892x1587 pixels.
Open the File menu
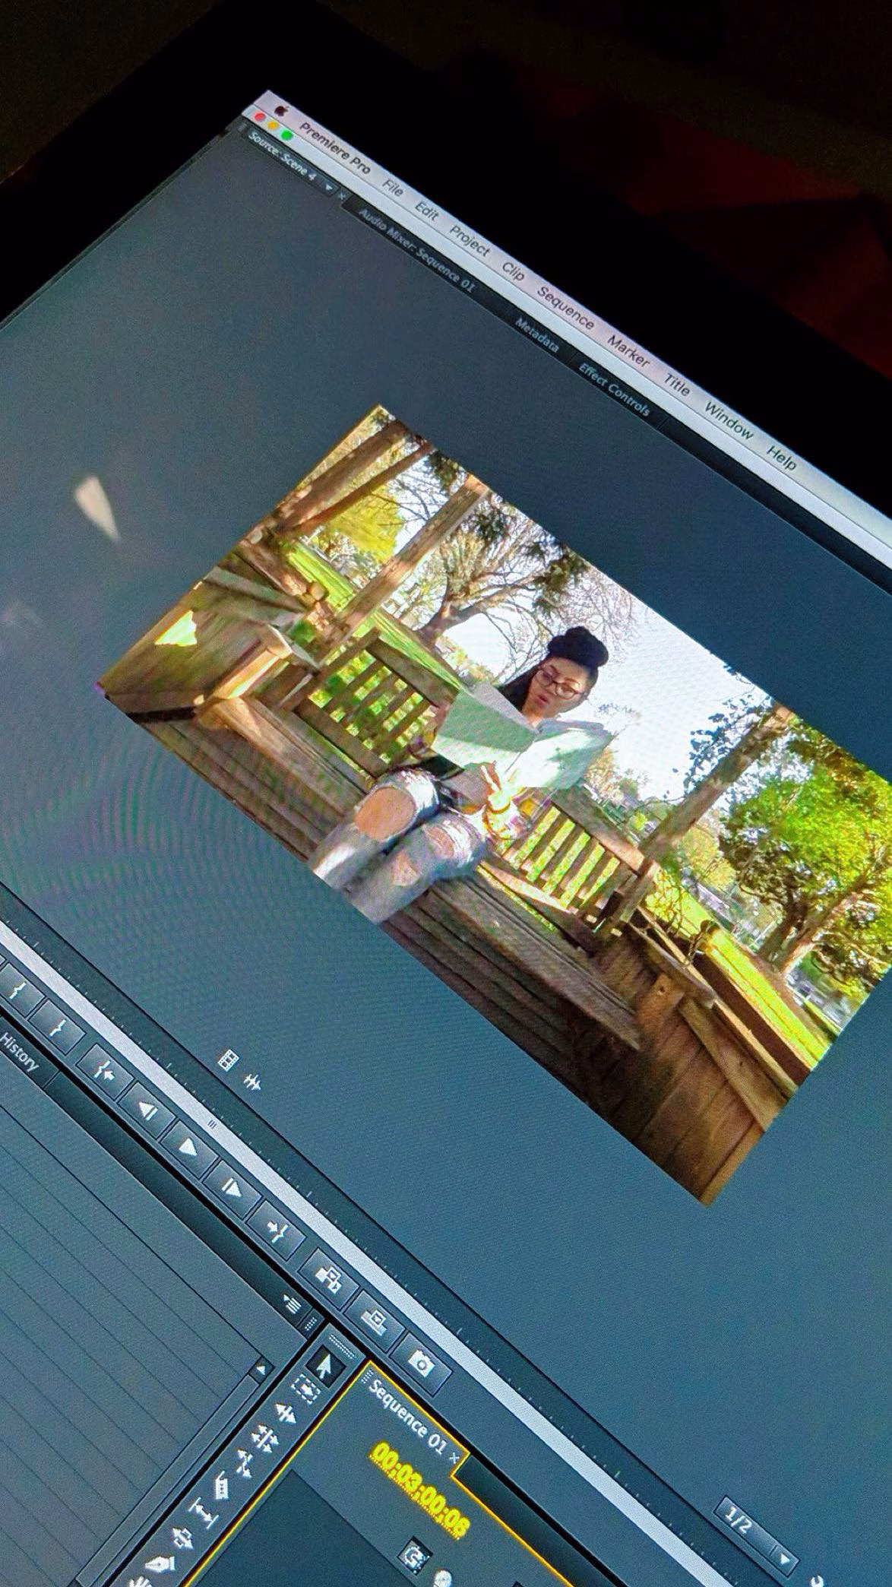(393, 188)
